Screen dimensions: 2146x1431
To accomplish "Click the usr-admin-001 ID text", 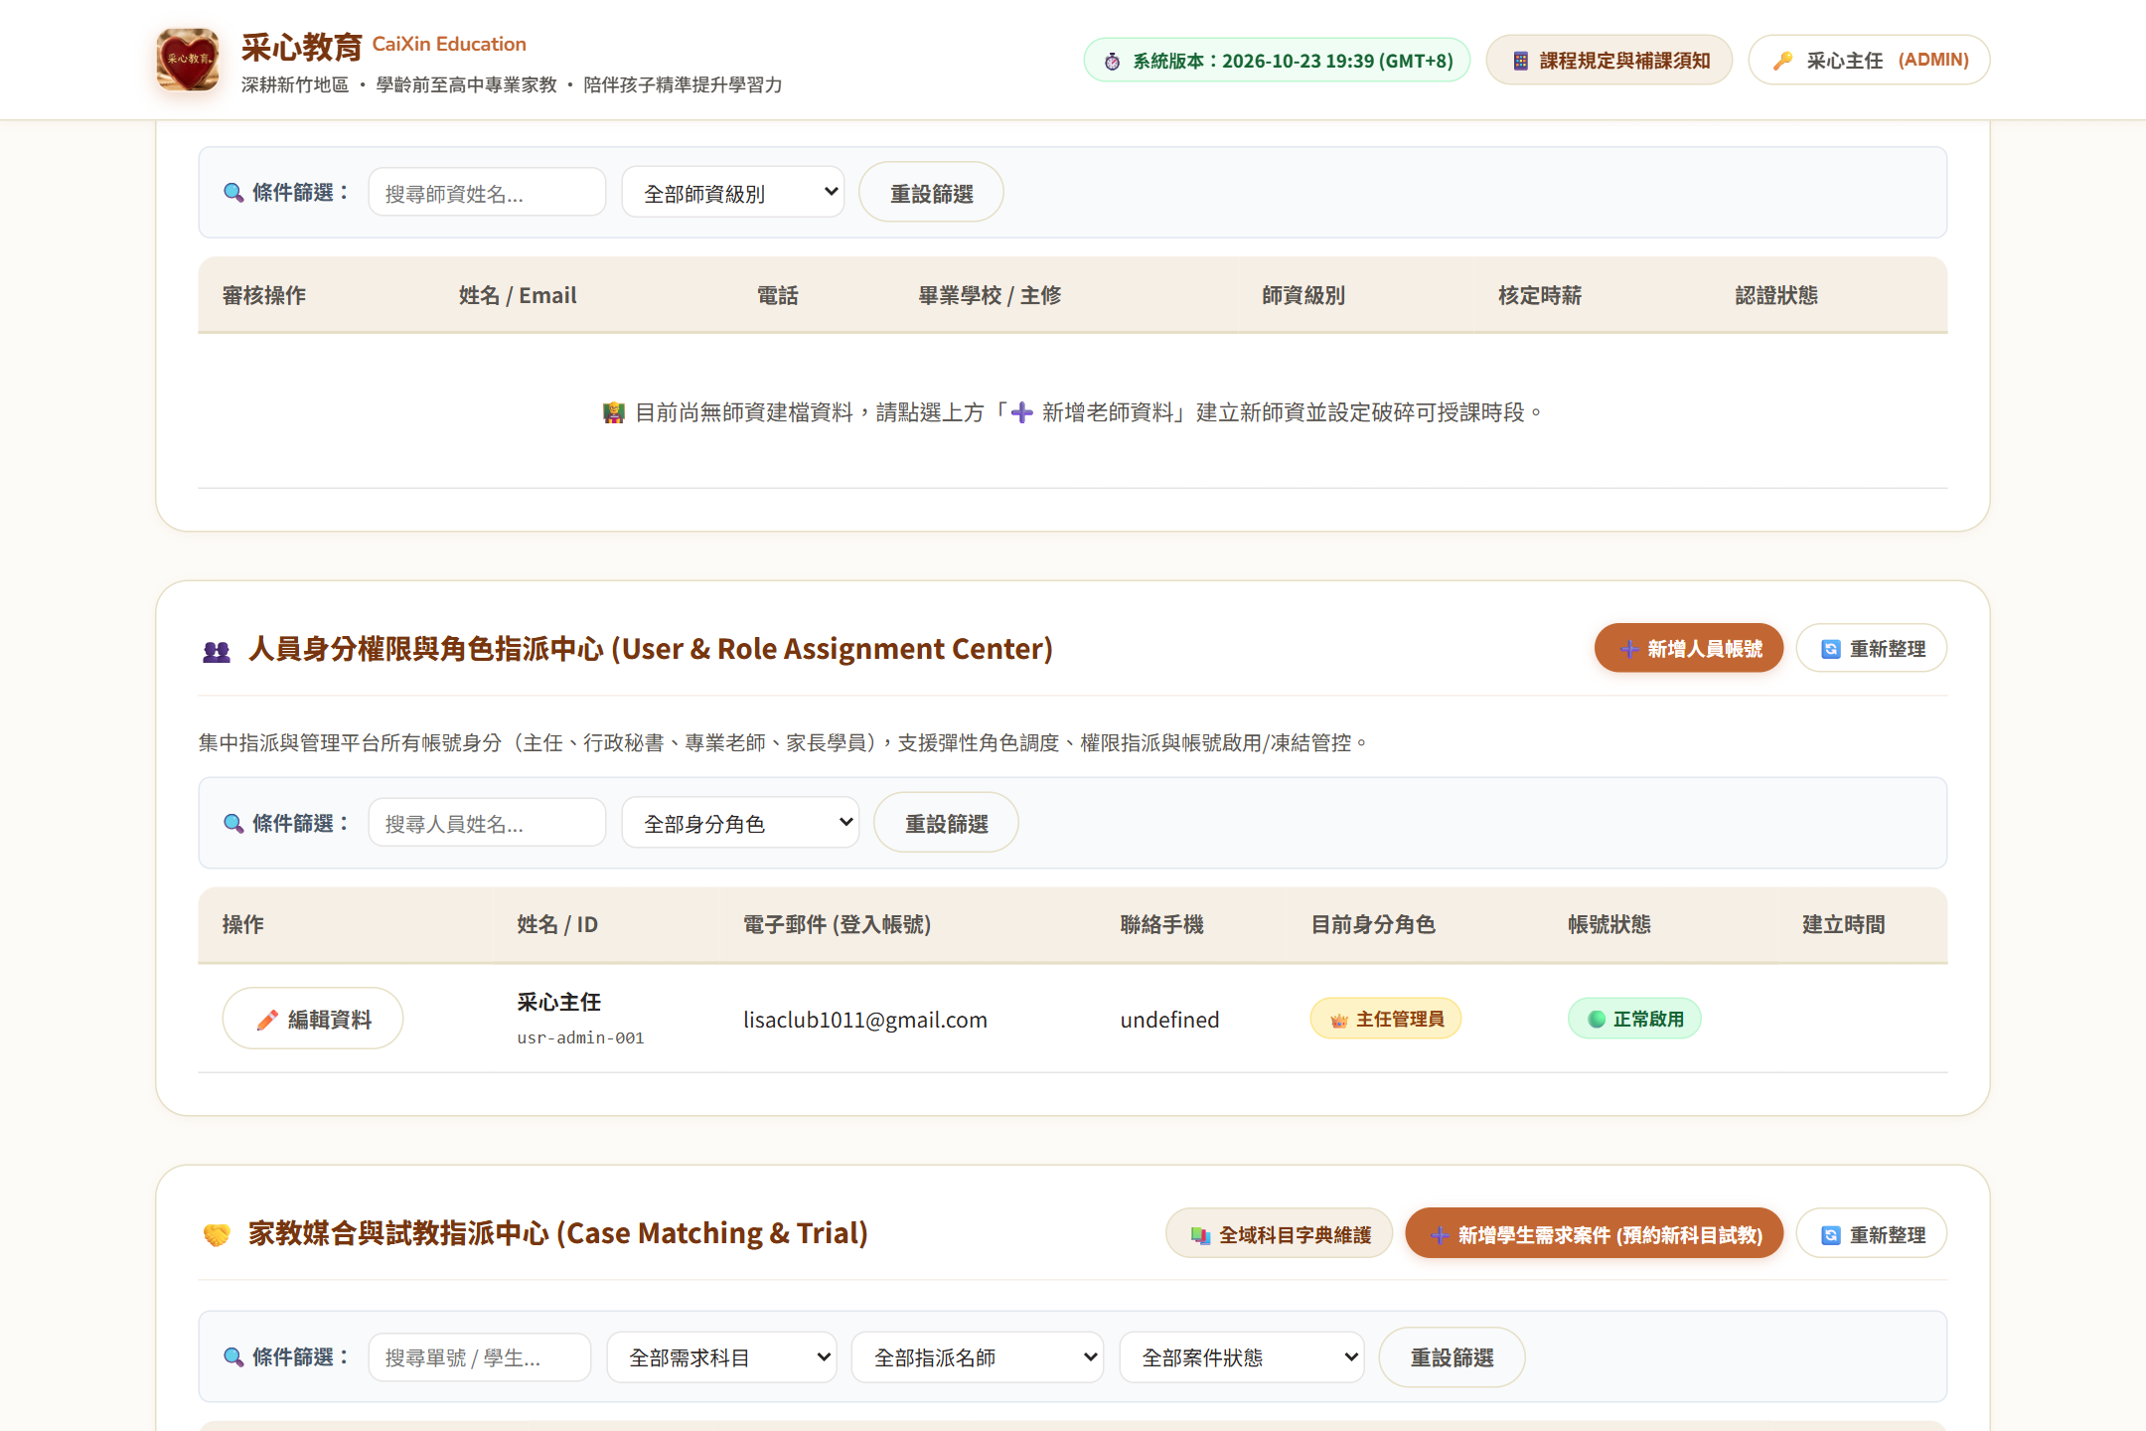I will click(x=581, y=1038).
